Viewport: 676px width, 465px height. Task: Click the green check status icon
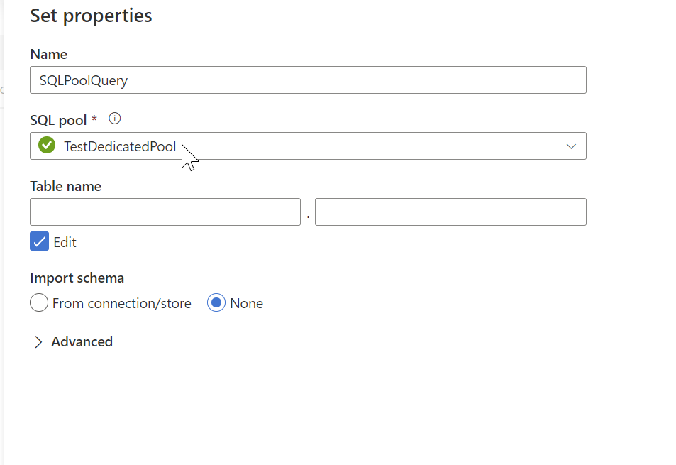pos(47,145)
